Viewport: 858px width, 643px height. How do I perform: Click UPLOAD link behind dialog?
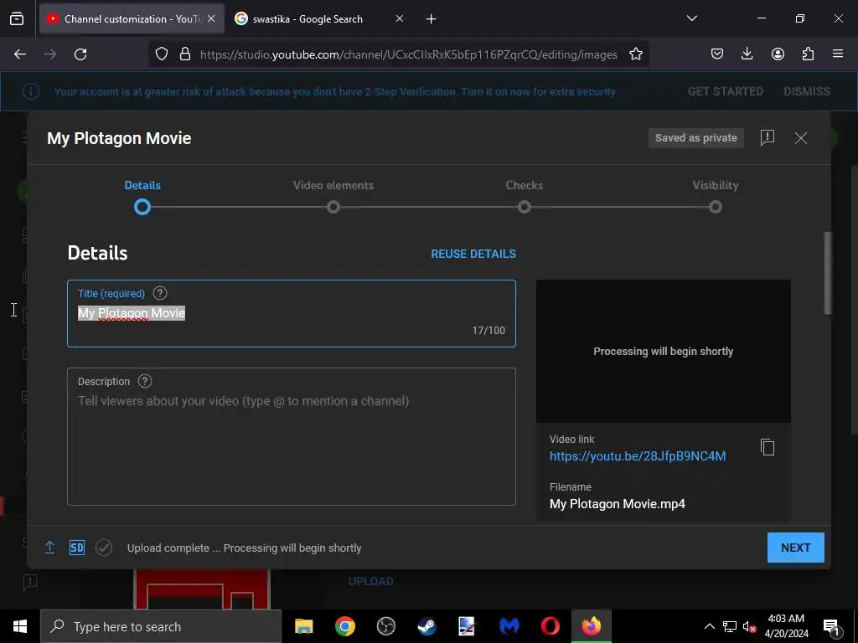click(x=370, y=581)
